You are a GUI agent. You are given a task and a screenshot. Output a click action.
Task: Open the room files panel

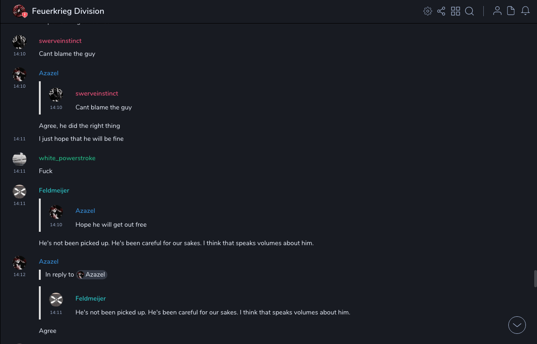tap(511, 11)
